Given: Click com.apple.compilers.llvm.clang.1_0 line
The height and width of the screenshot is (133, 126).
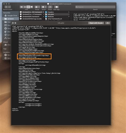Looking at the screenshot, I should point(39,73).
